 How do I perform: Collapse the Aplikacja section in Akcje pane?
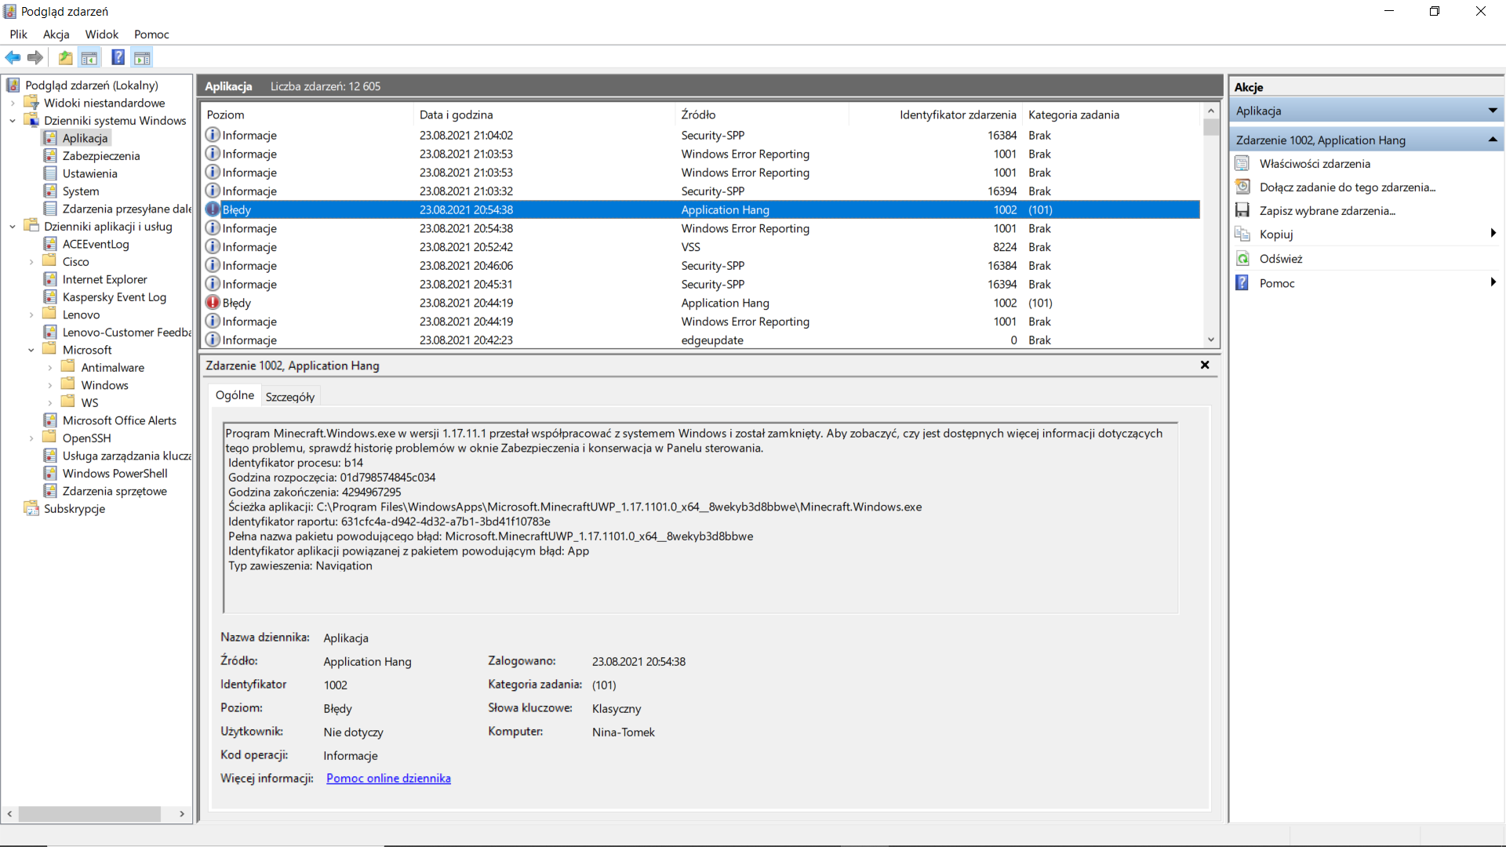tap(1492, 111)
